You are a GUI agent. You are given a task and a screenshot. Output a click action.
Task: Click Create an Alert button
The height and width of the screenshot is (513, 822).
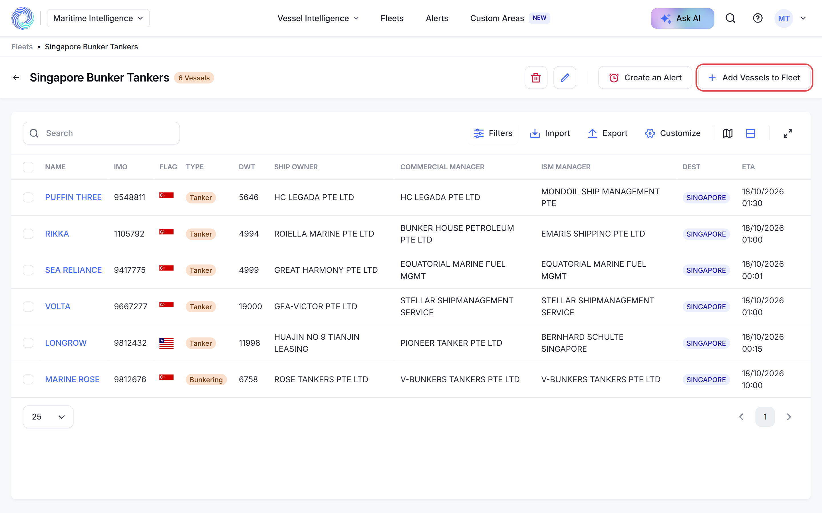coord(645,78)
